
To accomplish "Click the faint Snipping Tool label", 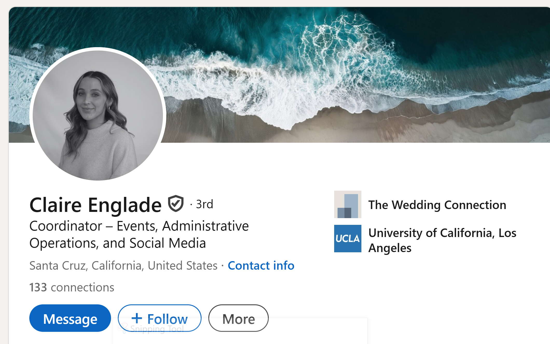I will pos(157,328).
